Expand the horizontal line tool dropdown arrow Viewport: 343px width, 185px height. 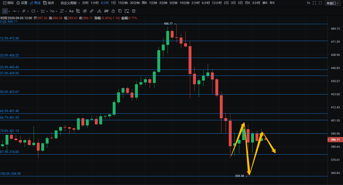coord(19,12)
